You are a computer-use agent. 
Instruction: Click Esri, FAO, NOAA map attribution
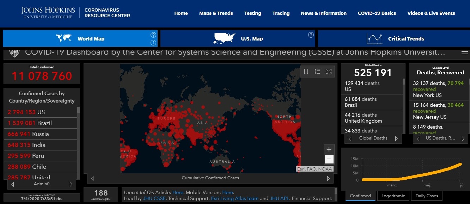314,169
